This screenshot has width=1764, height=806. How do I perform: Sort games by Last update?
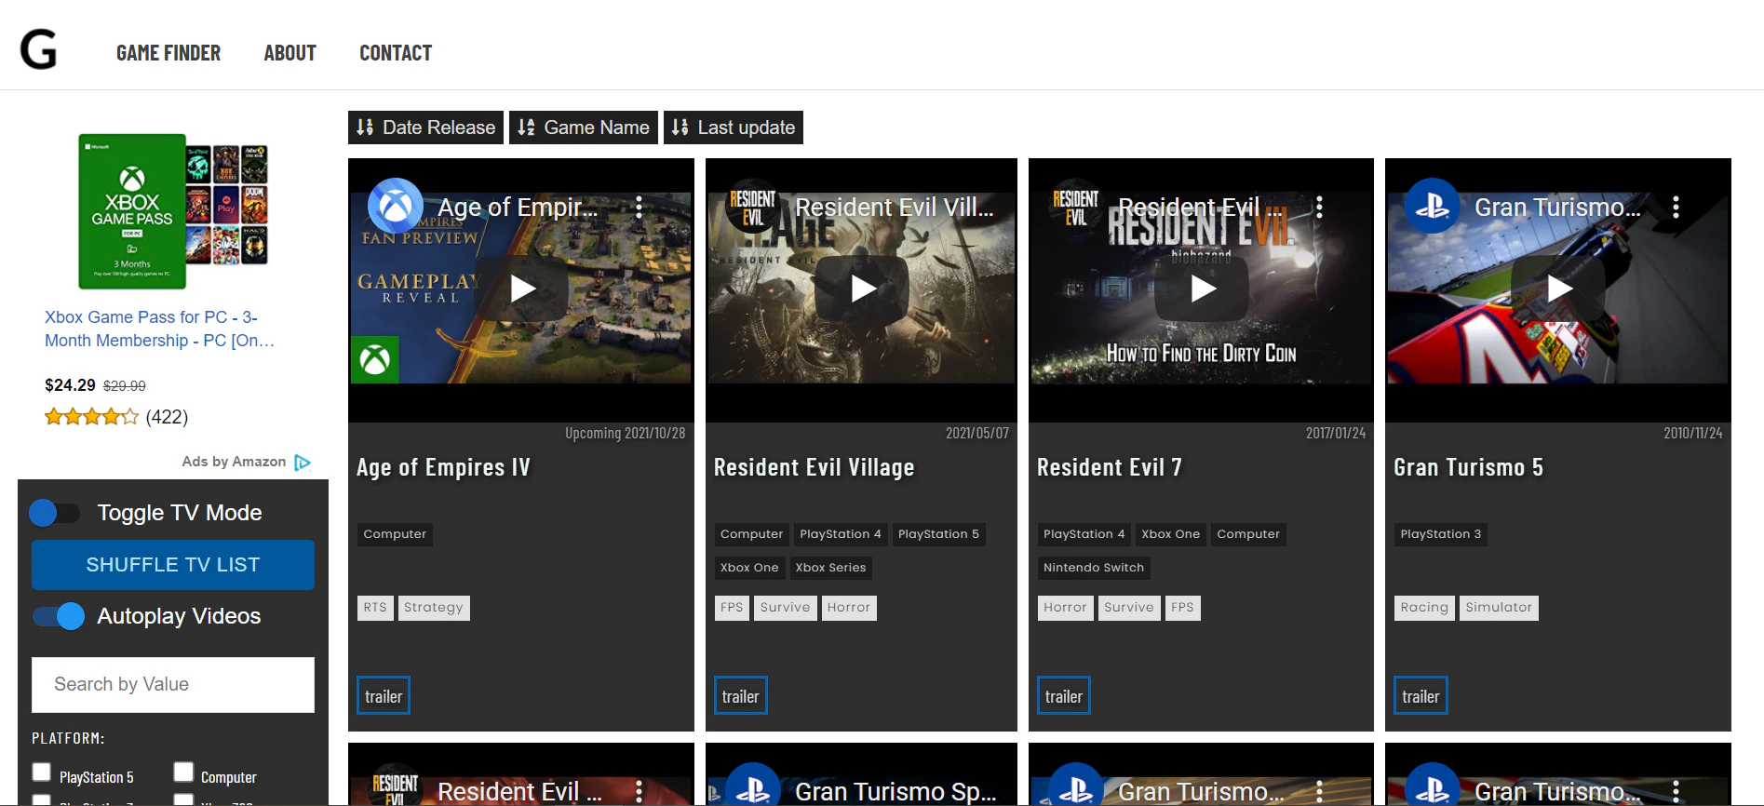tap(734, 128)
